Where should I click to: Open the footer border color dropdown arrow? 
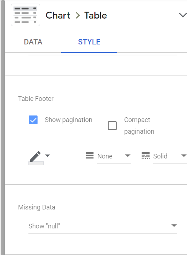click(x=47, y=156)
